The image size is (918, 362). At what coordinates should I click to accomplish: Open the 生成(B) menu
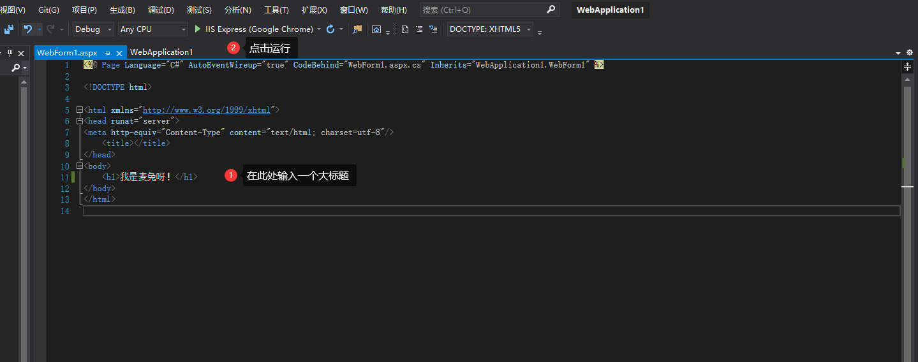pyautogui.click(x=122, y=10)
